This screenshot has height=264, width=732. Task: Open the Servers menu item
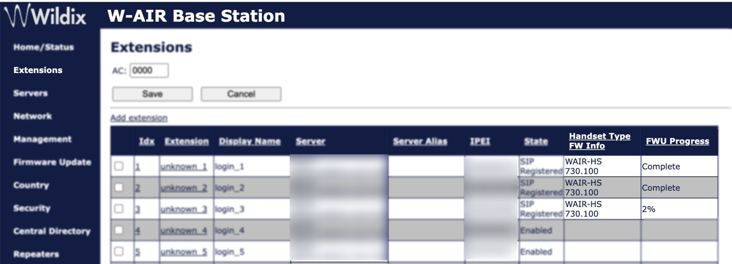pos(30,93)
